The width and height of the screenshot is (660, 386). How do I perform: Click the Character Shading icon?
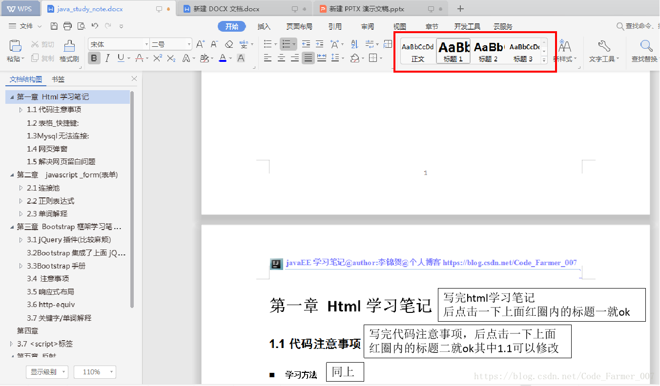[241, 58]
